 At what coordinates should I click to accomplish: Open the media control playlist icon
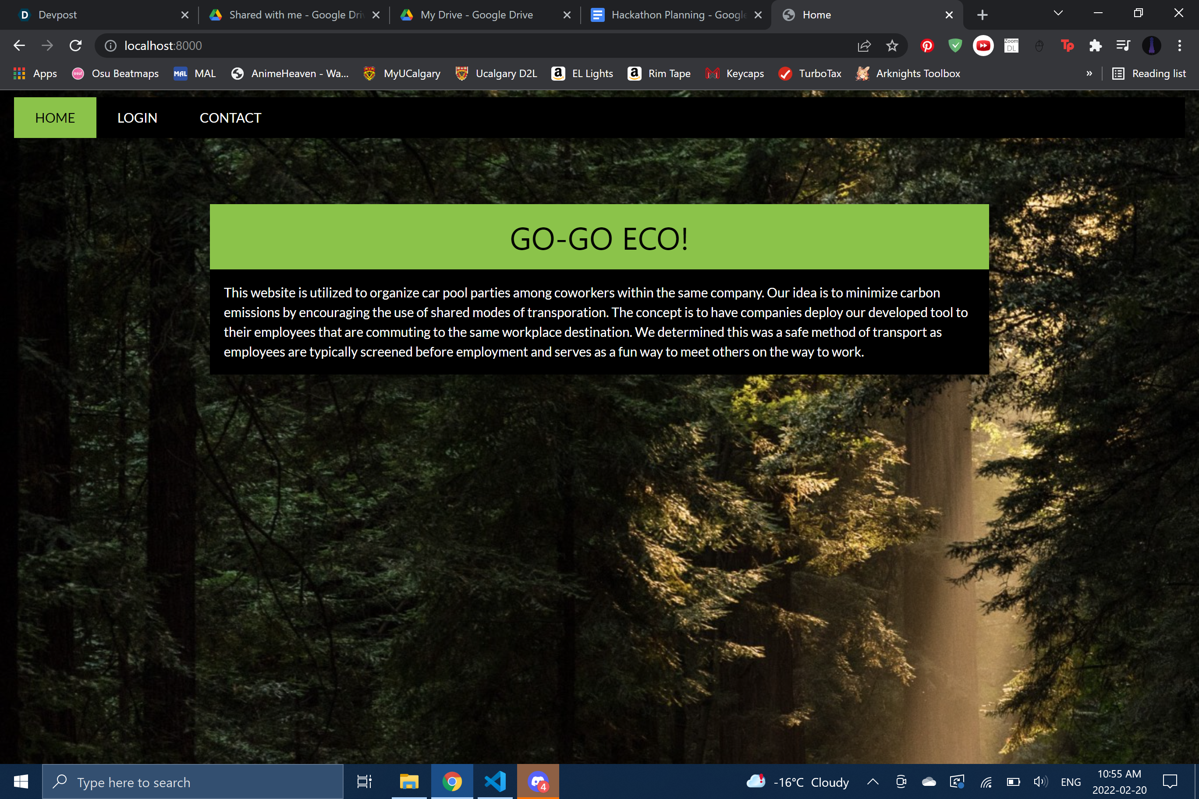(1123, 46)
